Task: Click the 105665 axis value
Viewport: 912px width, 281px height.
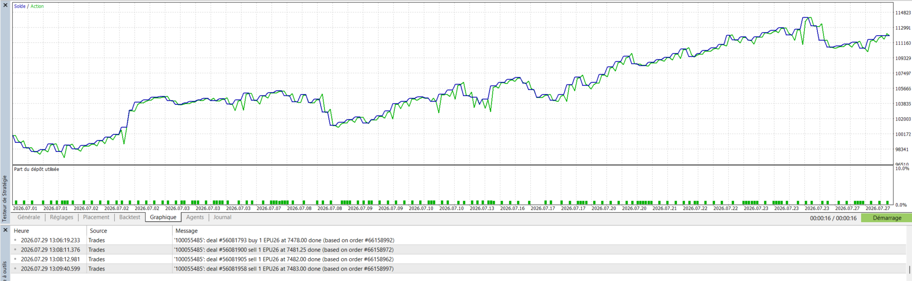Action: 903,89
